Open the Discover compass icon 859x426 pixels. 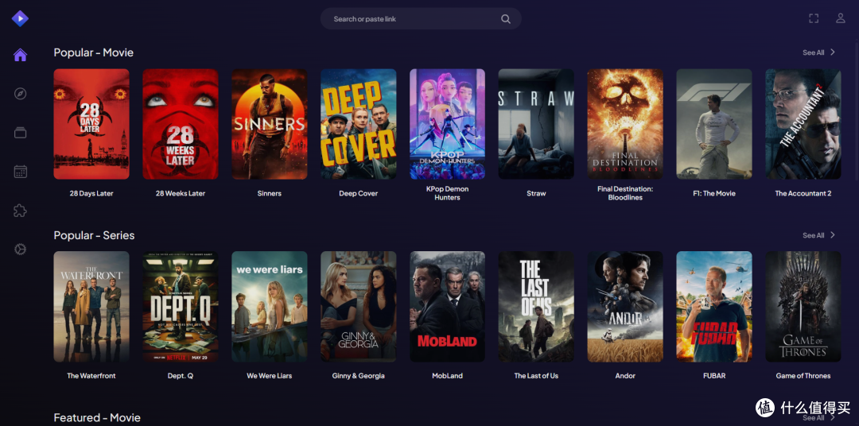[x=20, y=94]
